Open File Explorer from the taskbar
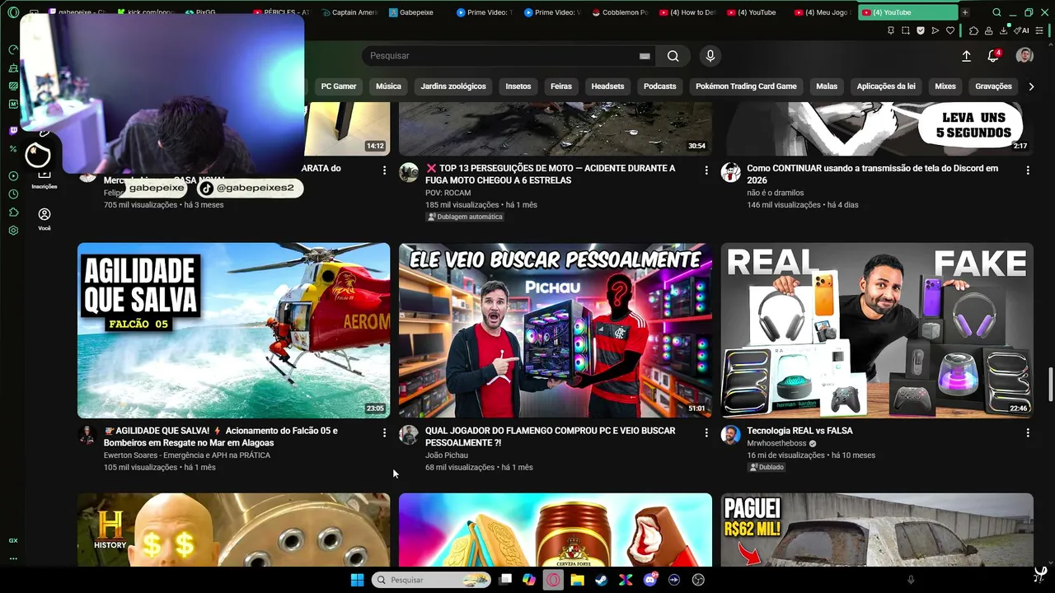 (577, 580)
